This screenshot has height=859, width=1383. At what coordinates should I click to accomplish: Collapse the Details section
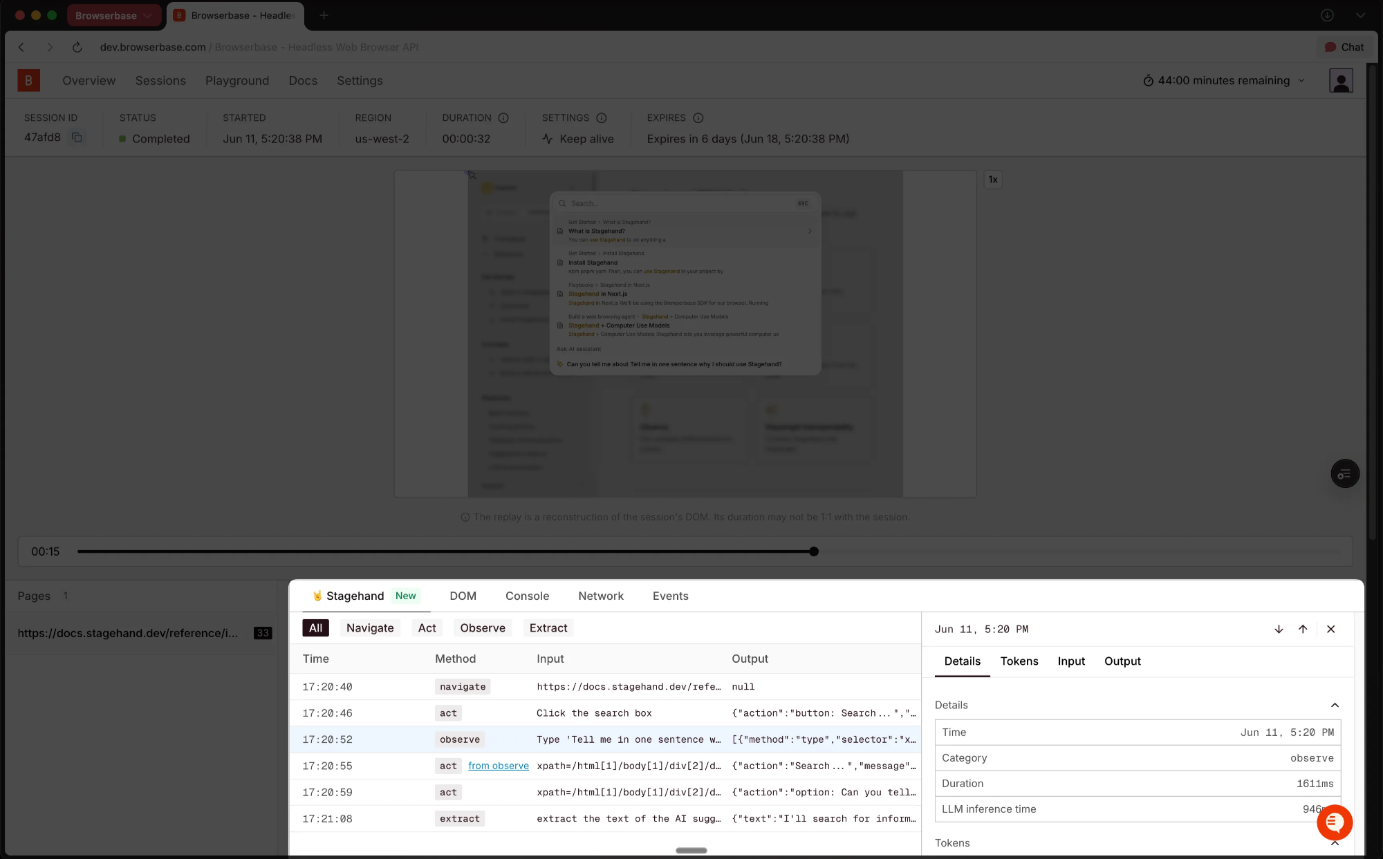pos(1335,705)
